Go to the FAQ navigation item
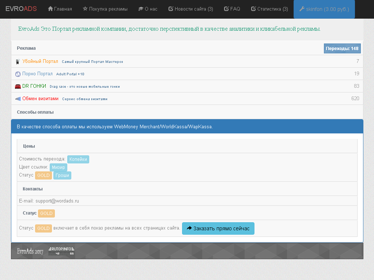Image resolution: width=374 pixels, height=280 pixels. point(232,9)
